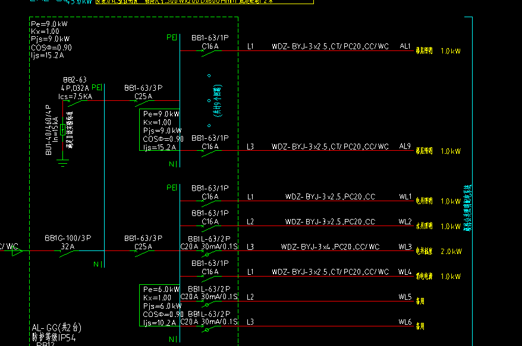Viewport: 522px width, 346px height.
Task: Click the 'AL1' circuit number label
Action: tap(405, 46)
